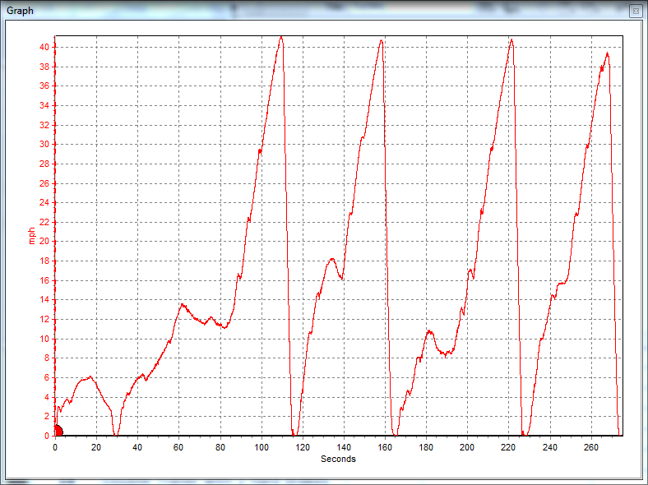The height and width of the screenshot is (485, 648).
Task: Click the red marker dot at origin
Action: point(58,430)
